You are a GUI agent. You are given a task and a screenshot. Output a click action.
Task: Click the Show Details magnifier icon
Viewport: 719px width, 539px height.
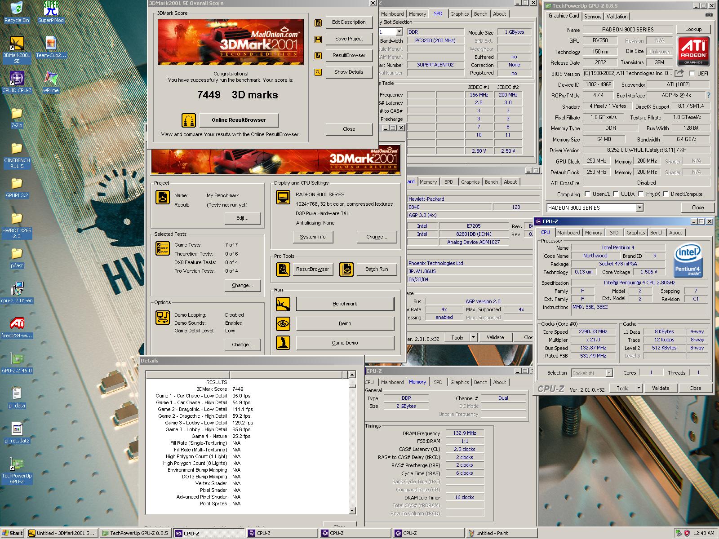(x=318, y=72)
